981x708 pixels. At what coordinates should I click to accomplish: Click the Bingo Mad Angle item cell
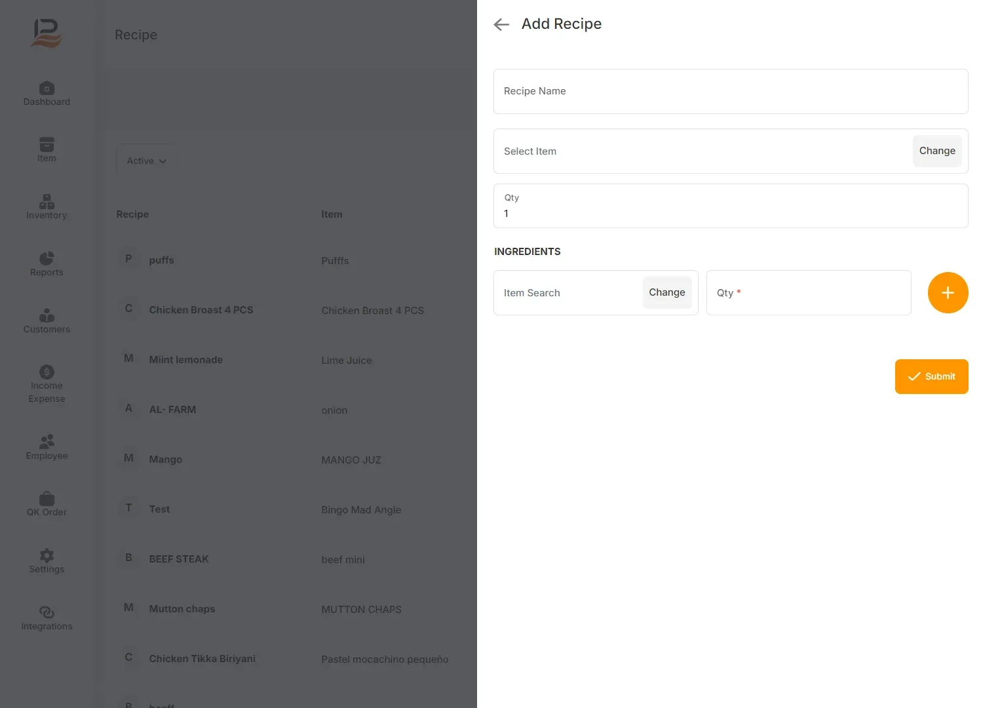(x=361, y=510)
